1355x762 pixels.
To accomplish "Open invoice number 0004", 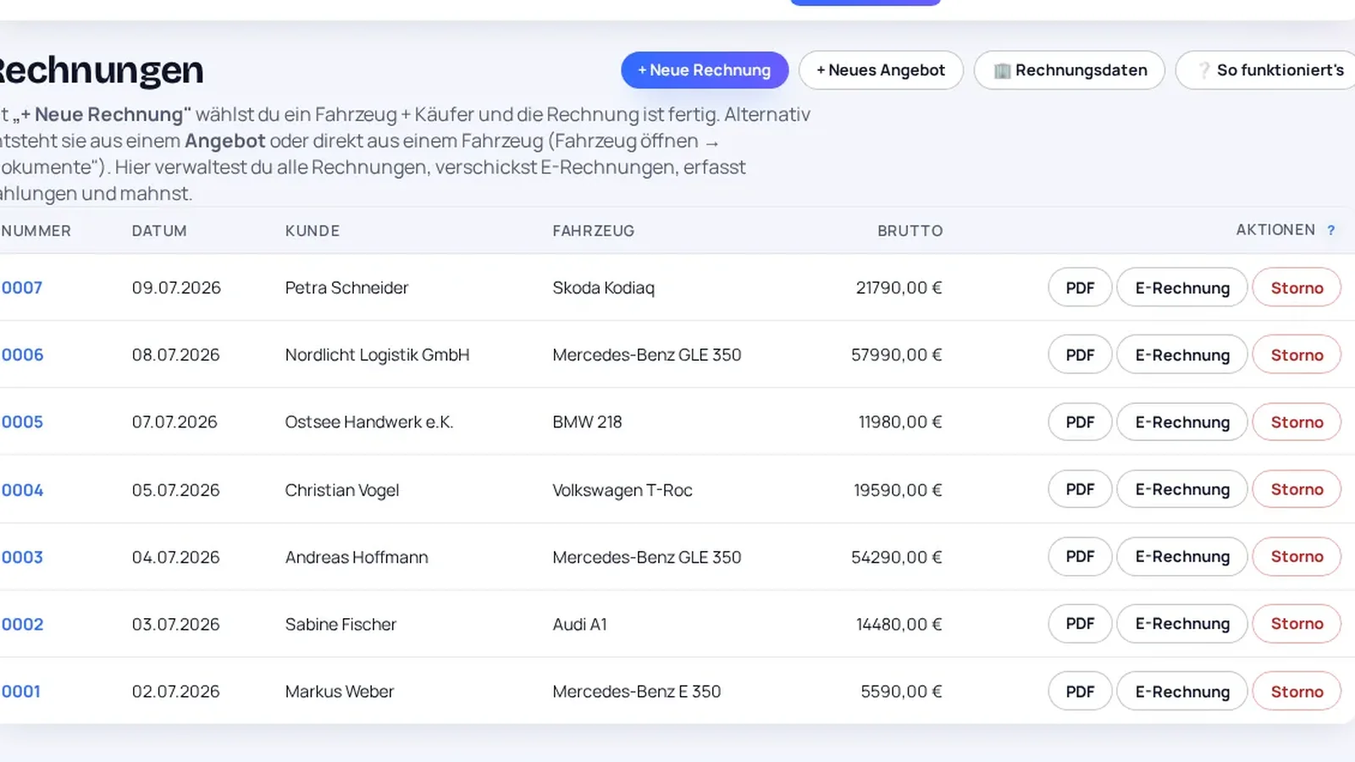I will [22, 490].
